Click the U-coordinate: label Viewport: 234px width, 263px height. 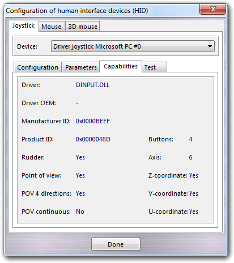168,212
